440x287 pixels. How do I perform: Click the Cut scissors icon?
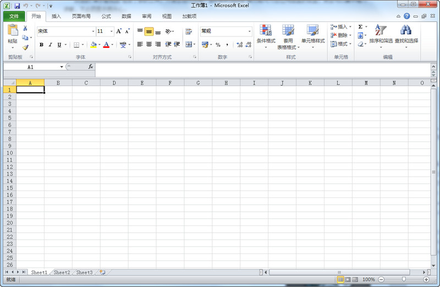pos(25,28)
